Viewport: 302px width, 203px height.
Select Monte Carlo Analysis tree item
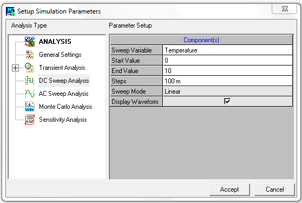(x=65, y=107)
